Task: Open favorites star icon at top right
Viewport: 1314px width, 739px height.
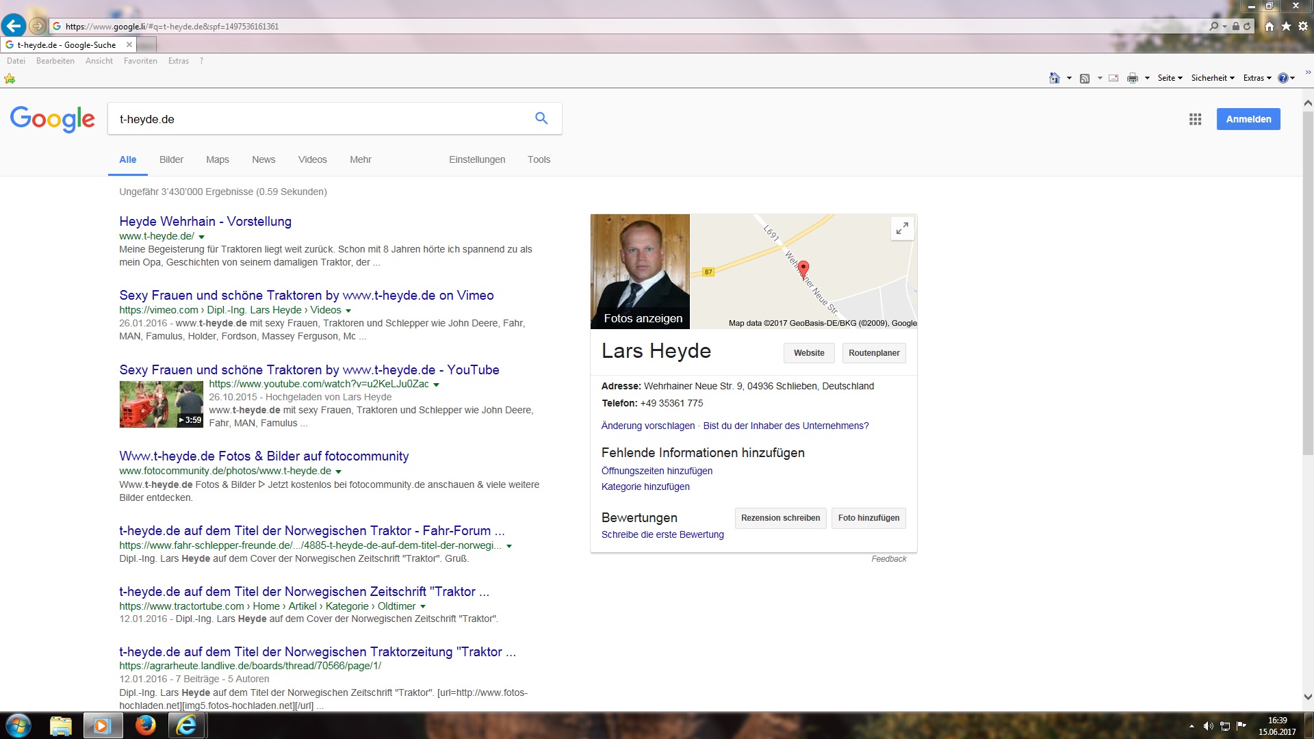Action: tap(1286, 26)
